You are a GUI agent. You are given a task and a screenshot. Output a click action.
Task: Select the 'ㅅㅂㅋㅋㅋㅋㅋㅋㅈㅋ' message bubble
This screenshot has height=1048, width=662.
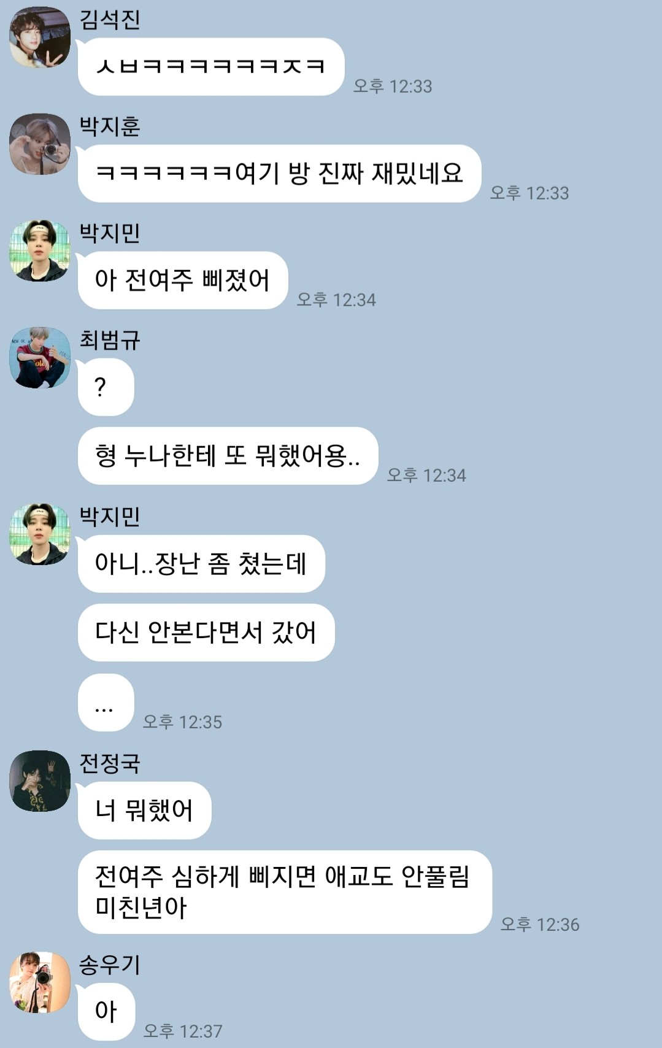[211, 66]
